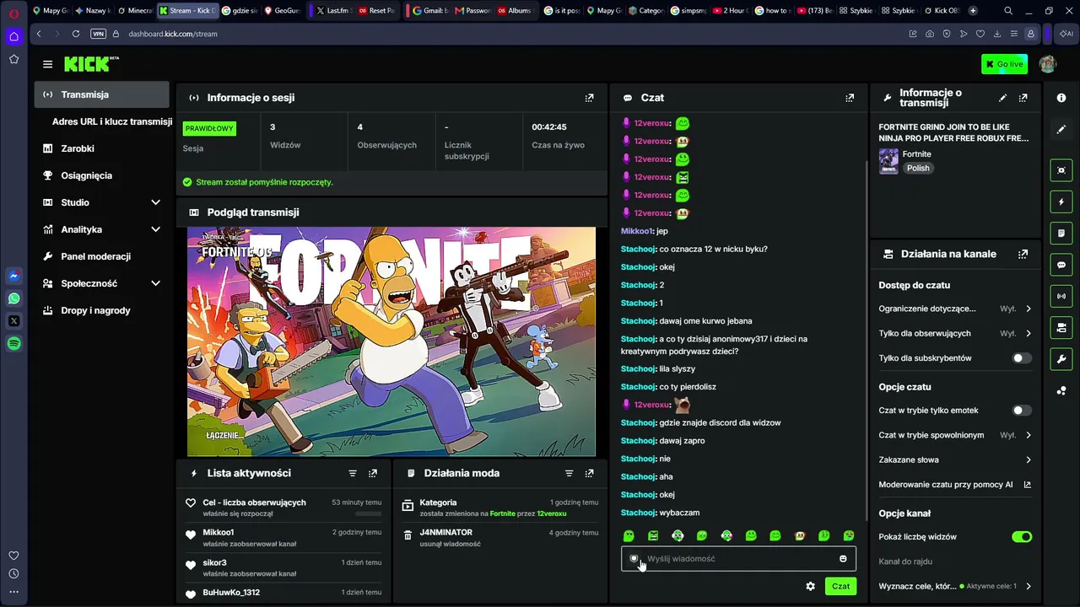
Task: Toggle the lightning activity feed icon in right rail
Action: (x=1061, y=202)
